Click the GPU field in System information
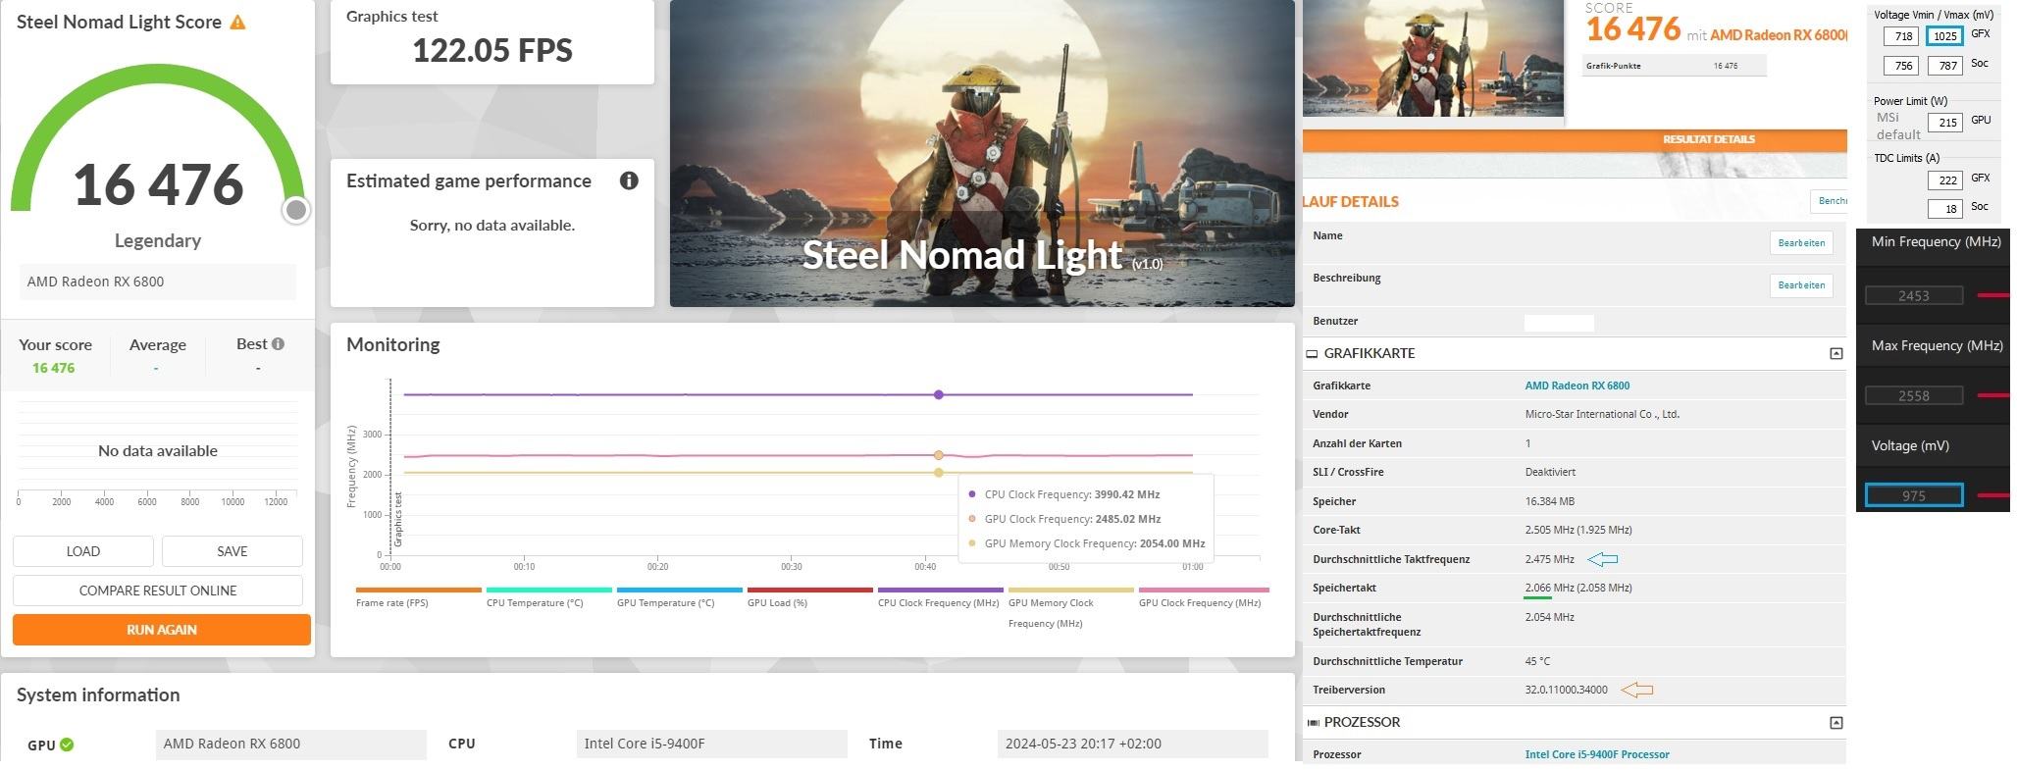The image size is (2017, 771). tap(291, 745)
